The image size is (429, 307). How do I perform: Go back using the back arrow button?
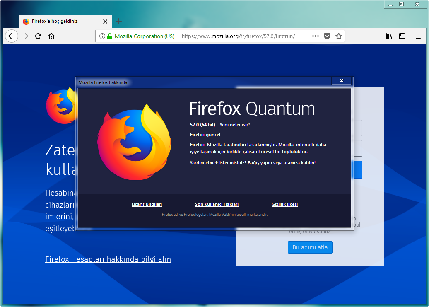12,36
